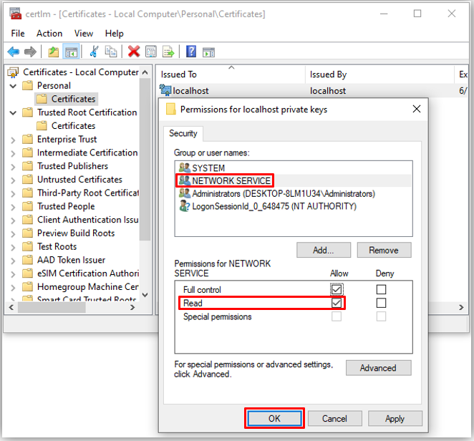Screen dimensions: 474x441
Task: Open the Action menu
Action: click(x=49, y=33)
